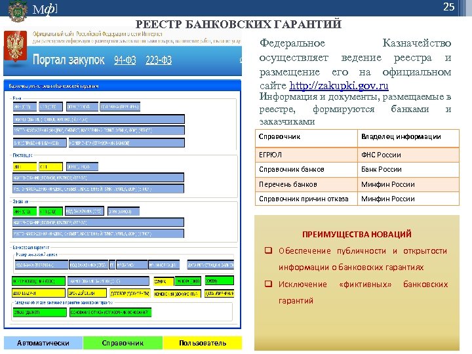Click the green ИНН field under Заказчик
Image resolution: width=472 pixels, height=354 pixels.
pos(25,211)
